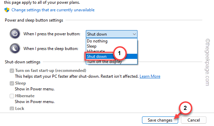Click the sleep button moon icon
Screen dimensions: 214x126
coord(15,48)
